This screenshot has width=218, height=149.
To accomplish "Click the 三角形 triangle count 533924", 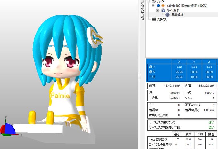I will 175,98.
